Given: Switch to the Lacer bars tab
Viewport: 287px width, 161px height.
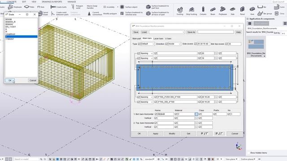Looking at the screenshot, I should point(158,38).
